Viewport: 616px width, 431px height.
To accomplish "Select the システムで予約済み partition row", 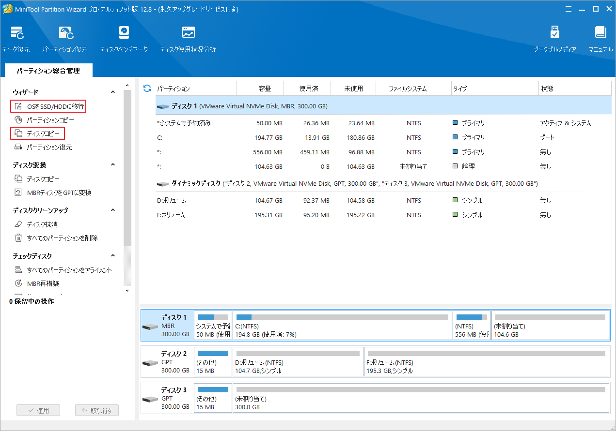I will (x=383, y=123).
